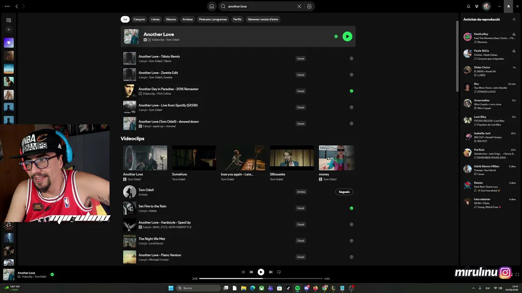This screenshot has width=522, height=293.
Task: Open the notifications bell
Action: pos(469,7)
